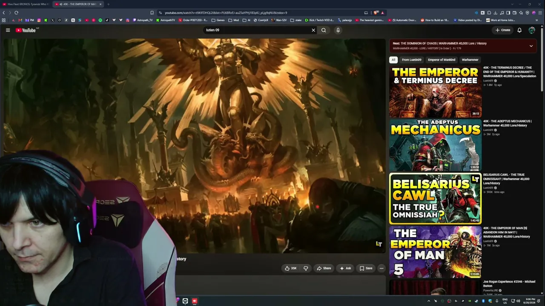Close the 40K - The Emperor of Man tab

100,4
